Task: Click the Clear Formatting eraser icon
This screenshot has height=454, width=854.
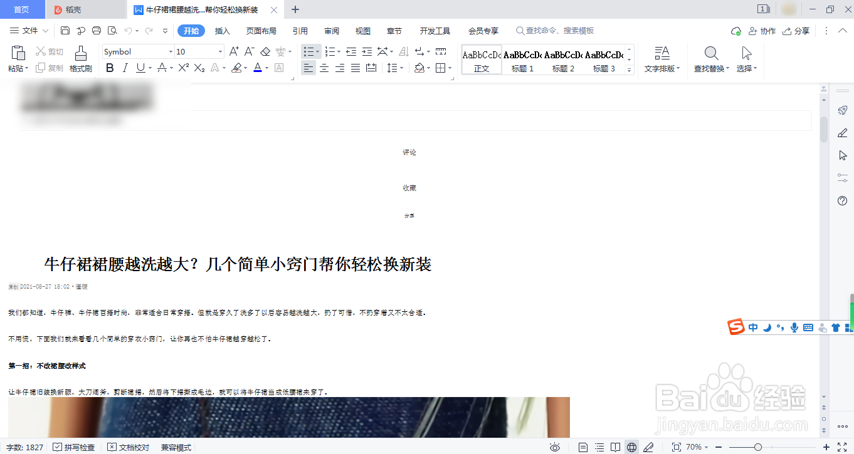Action: click(265, 51)
